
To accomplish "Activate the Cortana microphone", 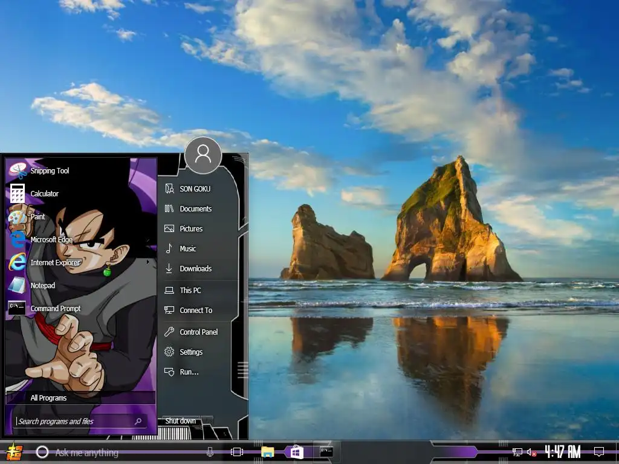I will 210,452.
